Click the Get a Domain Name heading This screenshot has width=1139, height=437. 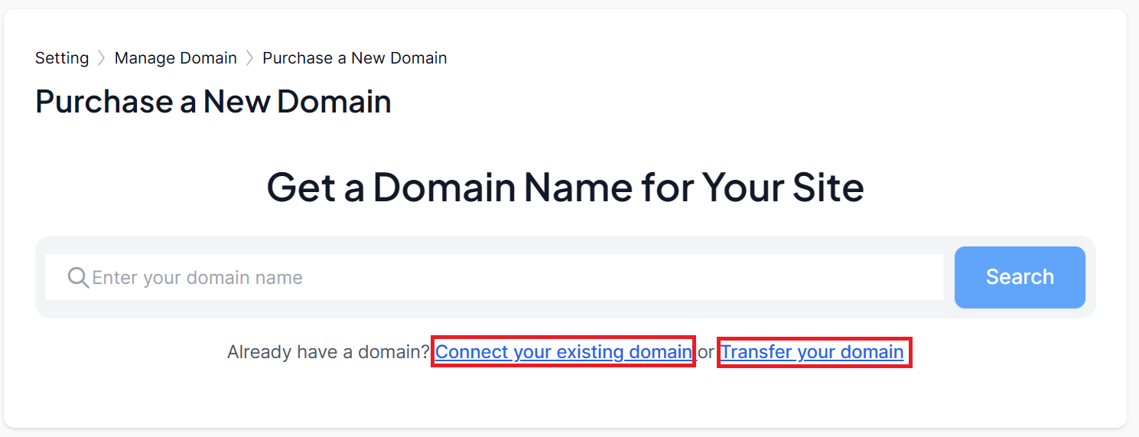pos(565,187)
